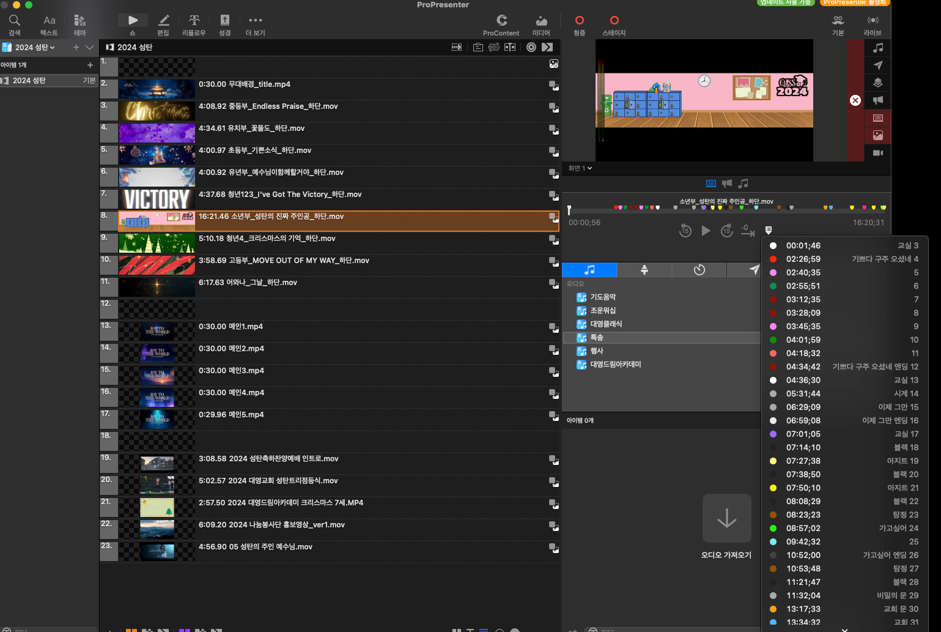Click the Clear All X button beside preview

coord(855,100)
